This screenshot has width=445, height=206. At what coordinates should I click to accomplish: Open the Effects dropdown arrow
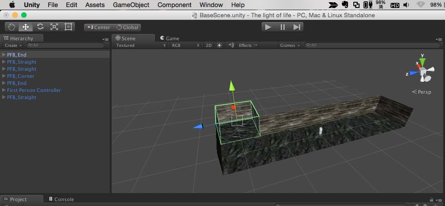[255, 46]
